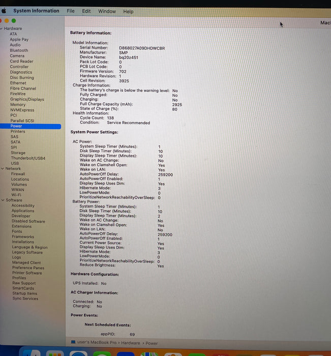331x356 pixels.
Task: Select Applications under Software
Action: pos(23,211)
